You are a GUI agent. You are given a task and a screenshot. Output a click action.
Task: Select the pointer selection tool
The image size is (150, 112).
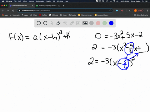52,23
